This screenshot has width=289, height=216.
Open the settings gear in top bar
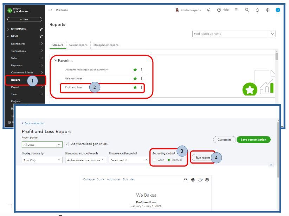point(268,10)
